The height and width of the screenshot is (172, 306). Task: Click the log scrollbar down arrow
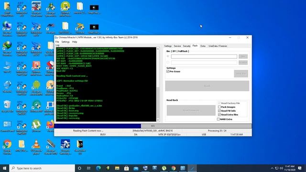[x=158, y=120]
